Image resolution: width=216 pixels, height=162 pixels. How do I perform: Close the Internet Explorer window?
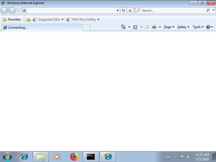[211, 3]
